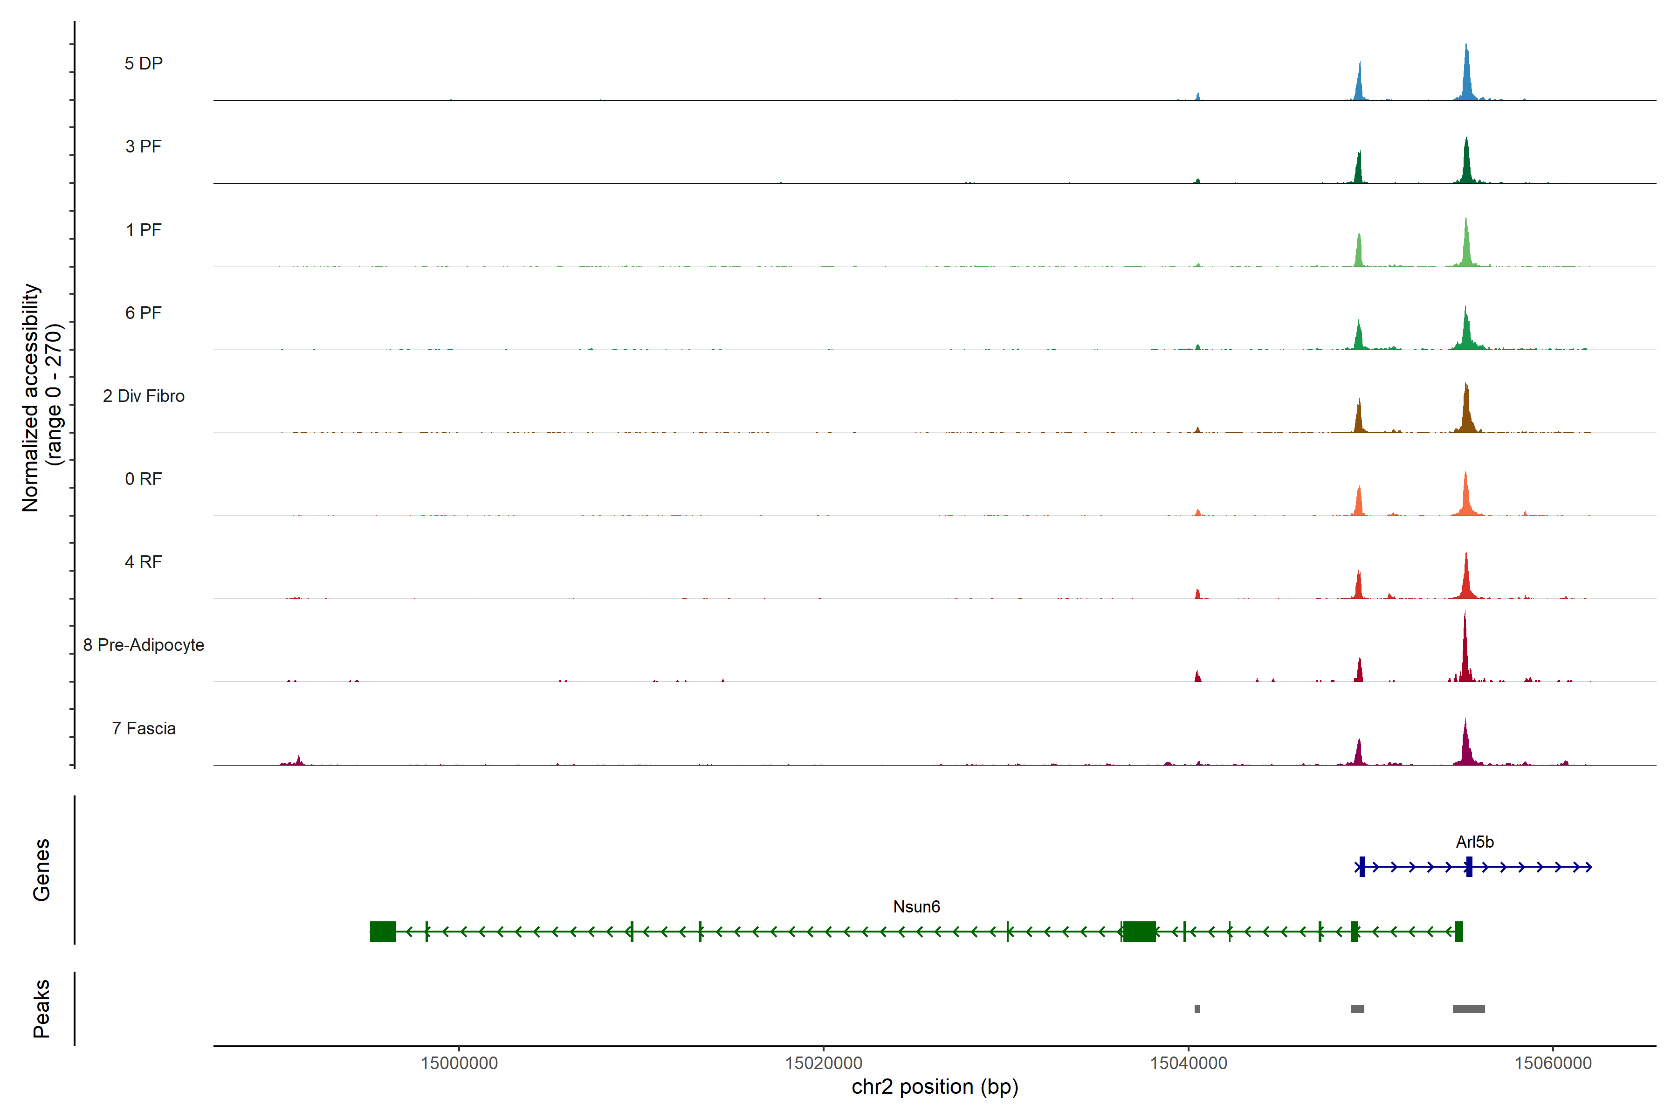This screenshot has height=1119, width=1678.
Task: Click the 8 Pre-Adipocyte track label
Action: tap(144, 645)
